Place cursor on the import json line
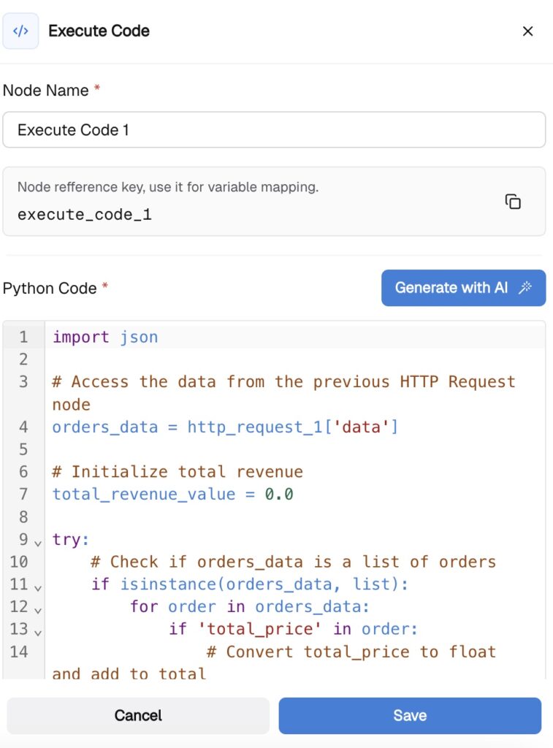This screenshot has height=748, width=553. (x=105, y=337)
